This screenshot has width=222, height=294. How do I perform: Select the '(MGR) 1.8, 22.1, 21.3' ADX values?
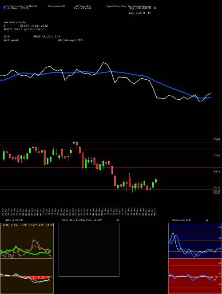pyautogui.click(x=46, y=37)
